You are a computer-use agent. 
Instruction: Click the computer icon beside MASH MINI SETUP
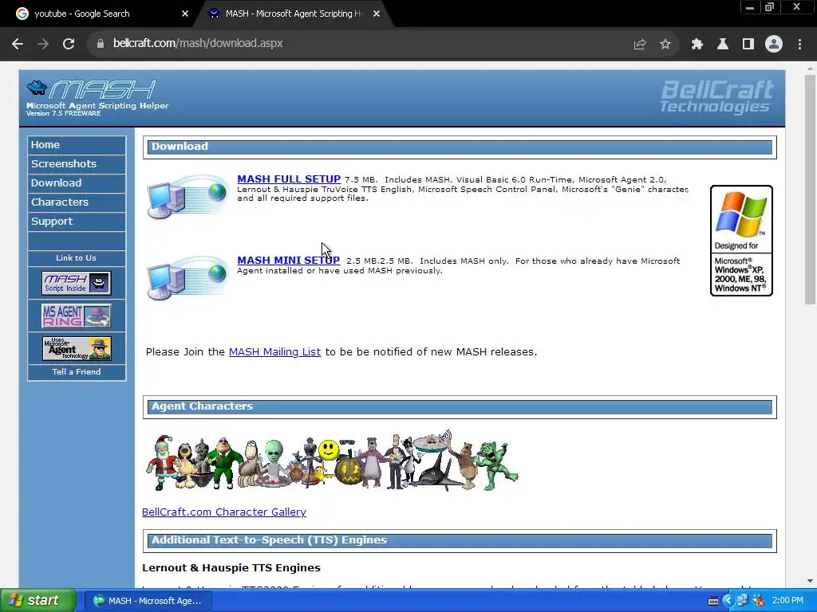click(x=187, y=278)
